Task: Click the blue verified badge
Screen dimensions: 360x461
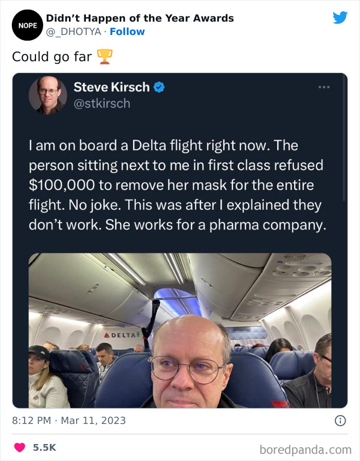Action: [x=159, y=87]
